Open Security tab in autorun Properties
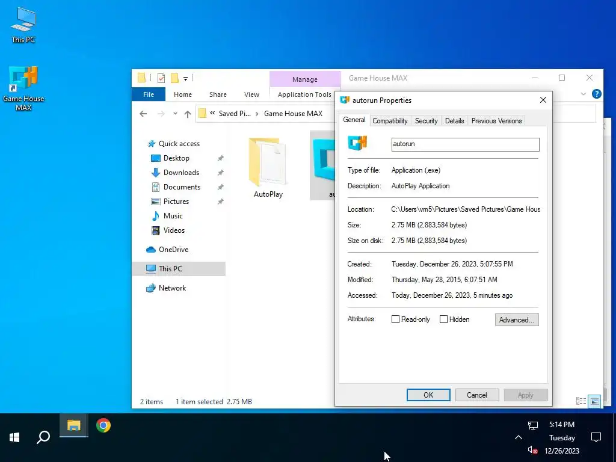Image resolution: width=616 pixels, height=462 pixels. tap(427, 121)
